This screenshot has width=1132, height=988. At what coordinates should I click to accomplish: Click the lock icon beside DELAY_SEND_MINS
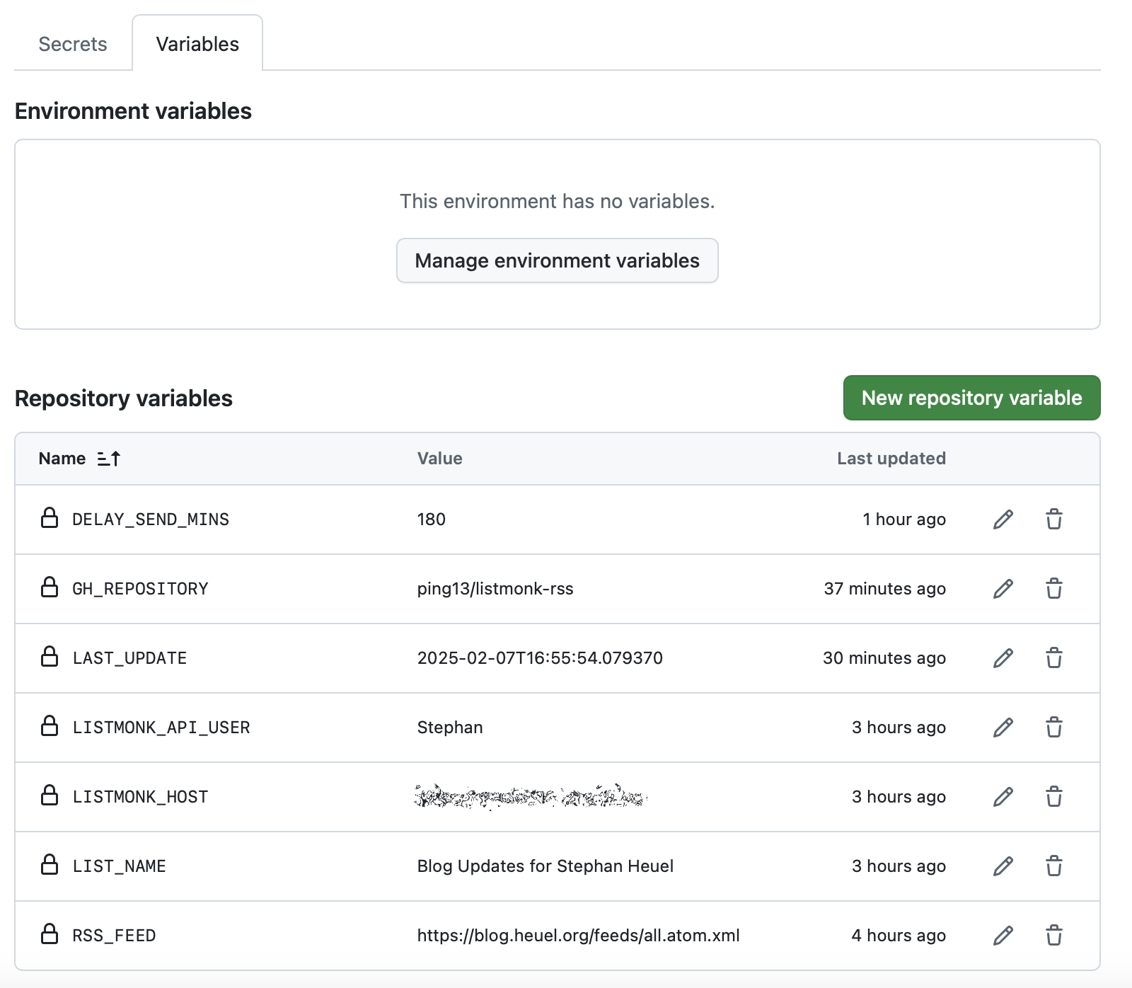pyautogui.click(x=50, y=518)
